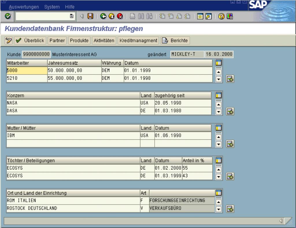The image size is (296, 228).
Task: Click the Konzern field containing NASA
Action: (73, 103)
